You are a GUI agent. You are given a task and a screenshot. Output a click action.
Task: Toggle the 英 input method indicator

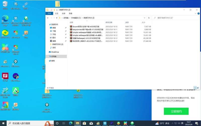pos(182,123)
